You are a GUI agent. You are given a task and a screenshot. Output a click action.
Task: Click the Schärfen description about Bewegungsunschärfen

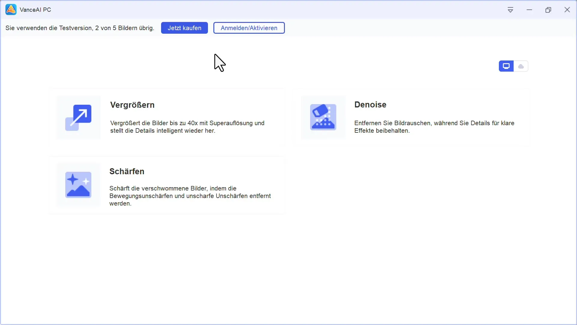190,196
